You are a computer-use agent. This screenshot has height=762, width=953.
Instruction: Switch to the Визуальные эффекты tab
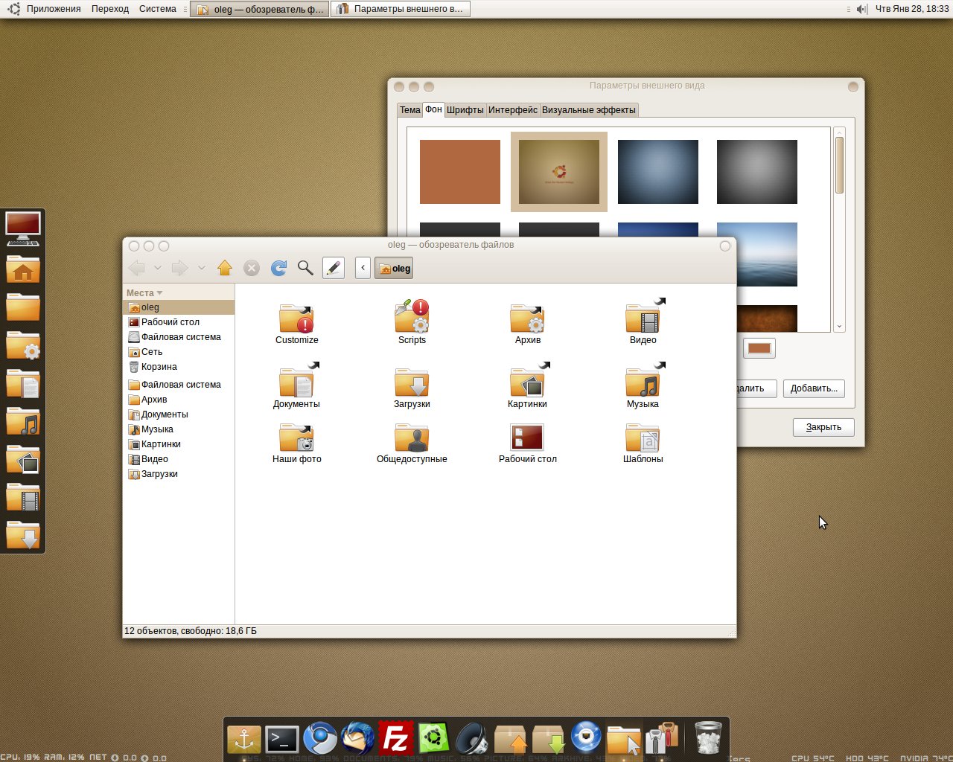pyautogui.click(x=589, y=110)
